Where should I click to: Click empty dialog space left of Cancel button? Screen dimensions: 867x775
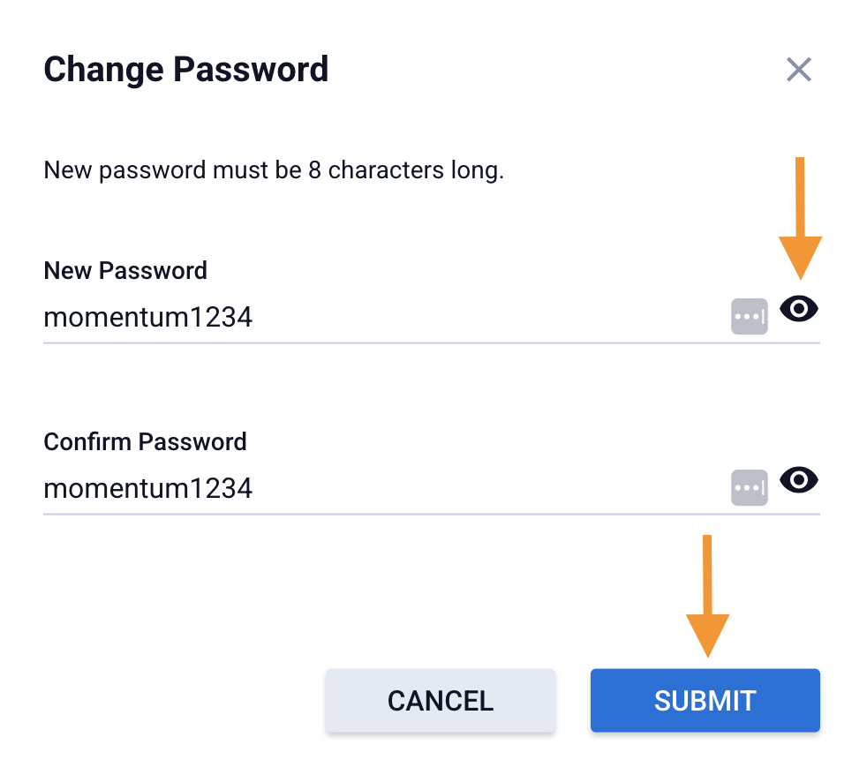(x=177, y=701)
